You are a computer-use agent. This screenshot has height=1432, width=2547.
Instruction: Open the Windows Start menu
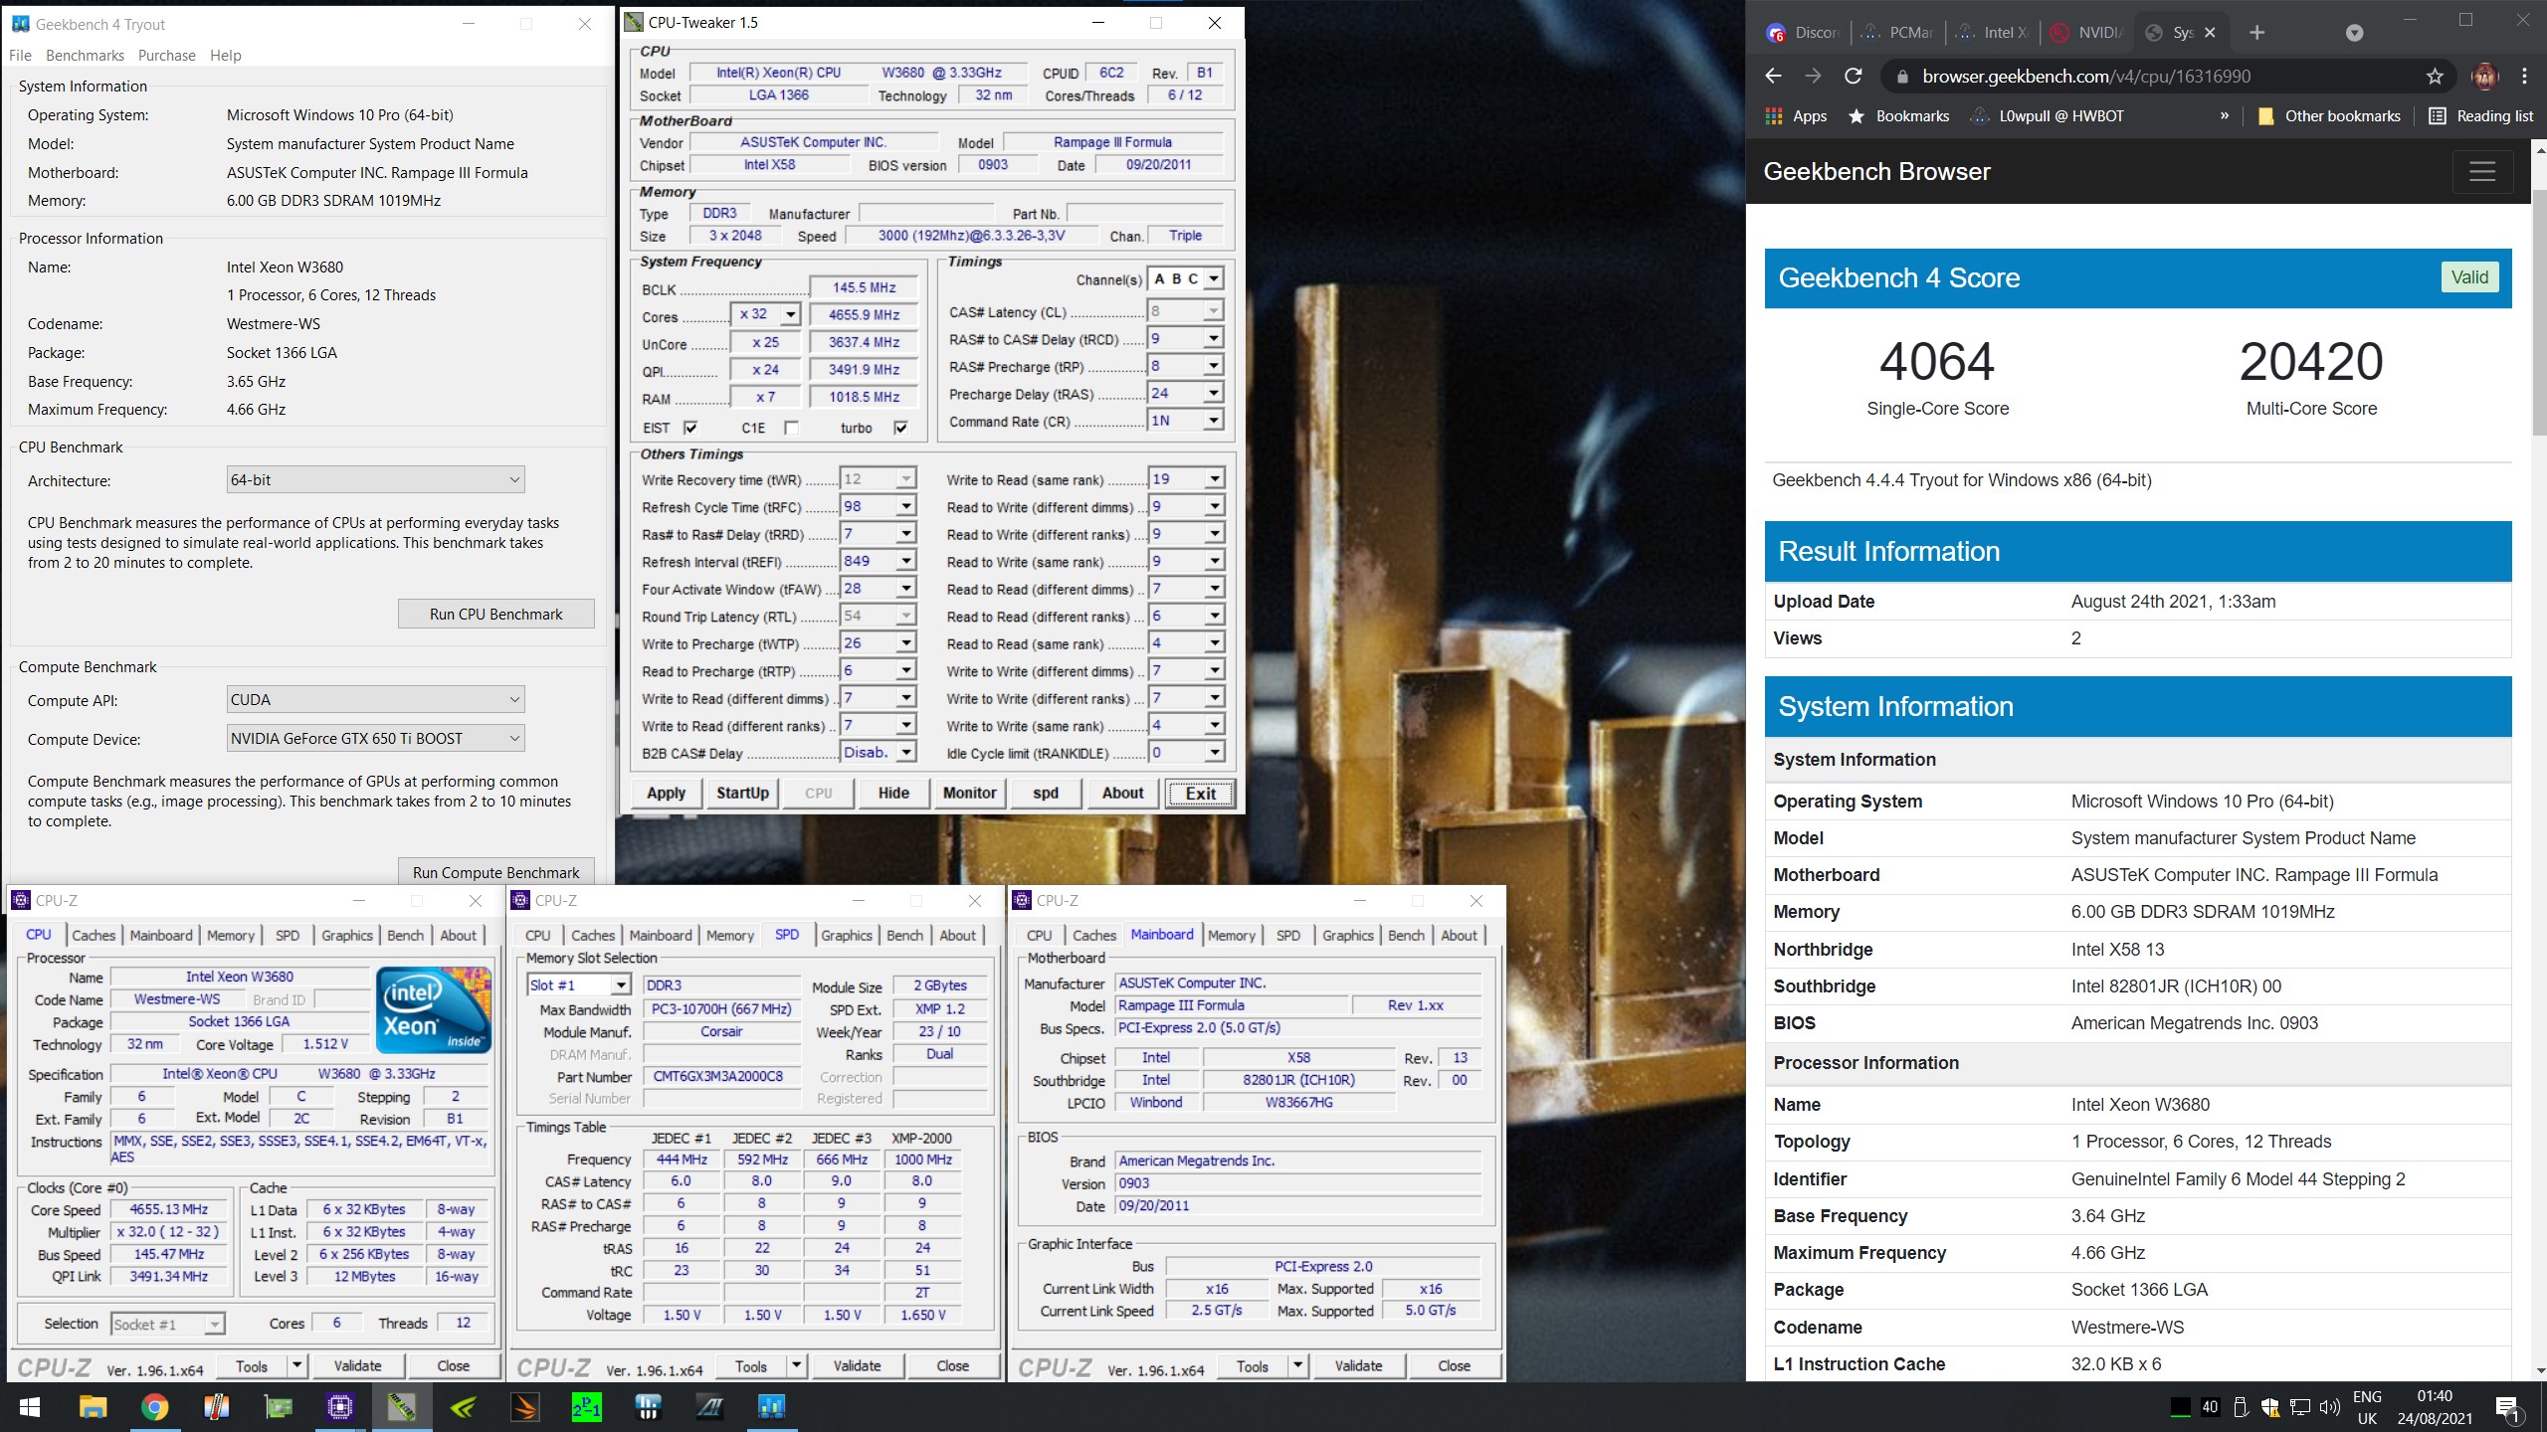pyautogui.click(x=30, y=1407)
